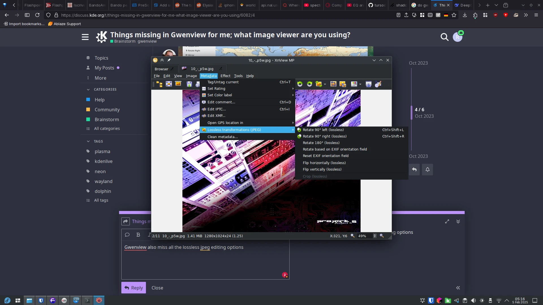Click XnView zoom in magnifier icon

pos(382,236)
